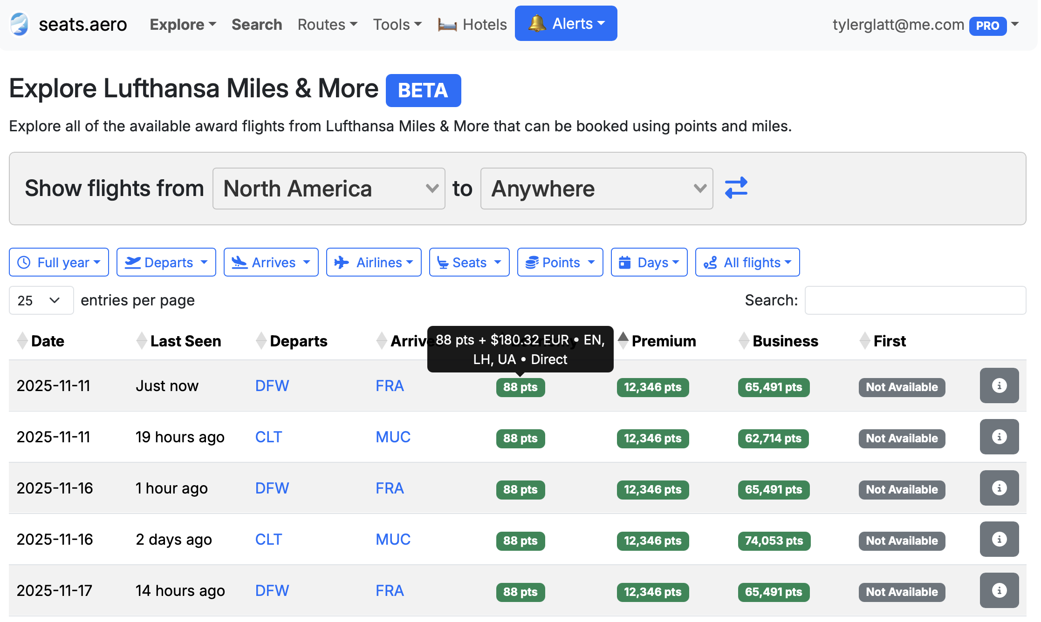The height and width of the screenshot is (622, 1041).
Task: Click inside the Search input field
Action: click(x=915, y=300)
